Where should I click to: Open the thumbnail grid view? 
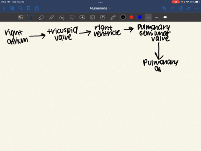pos(12,8)
